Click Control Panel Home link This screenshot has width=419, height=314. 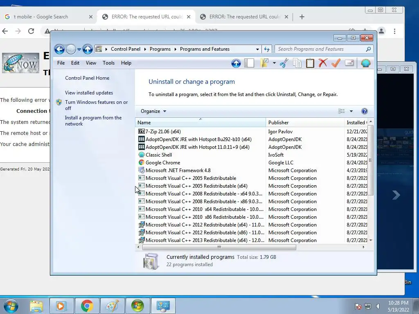(87, 78)
